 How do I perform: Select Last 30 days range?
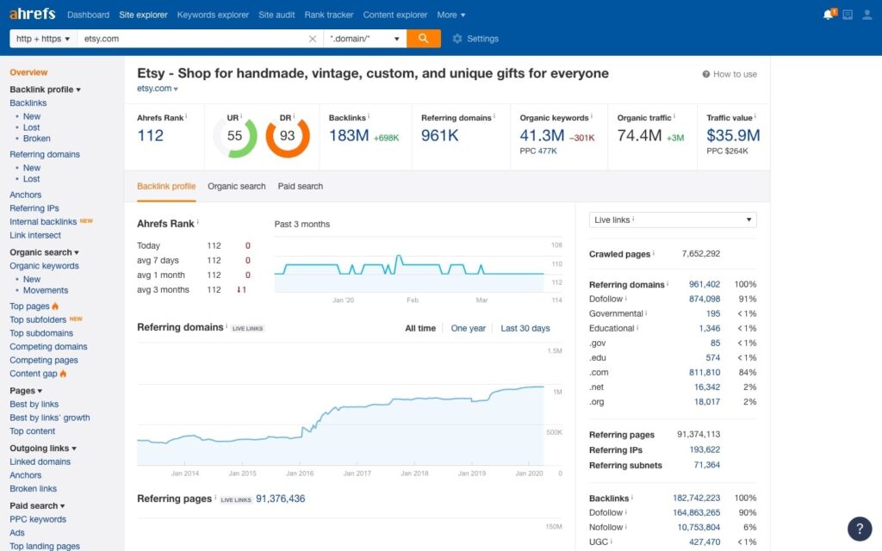click(525, 328)
